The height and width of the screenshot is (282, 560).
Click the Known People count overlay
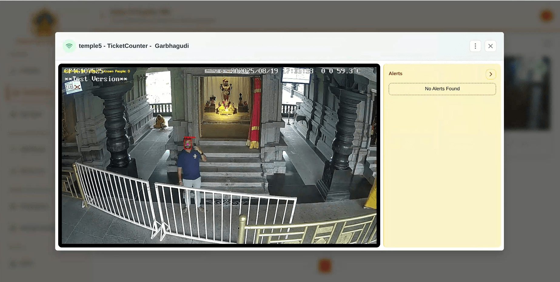tap(117, 71)
